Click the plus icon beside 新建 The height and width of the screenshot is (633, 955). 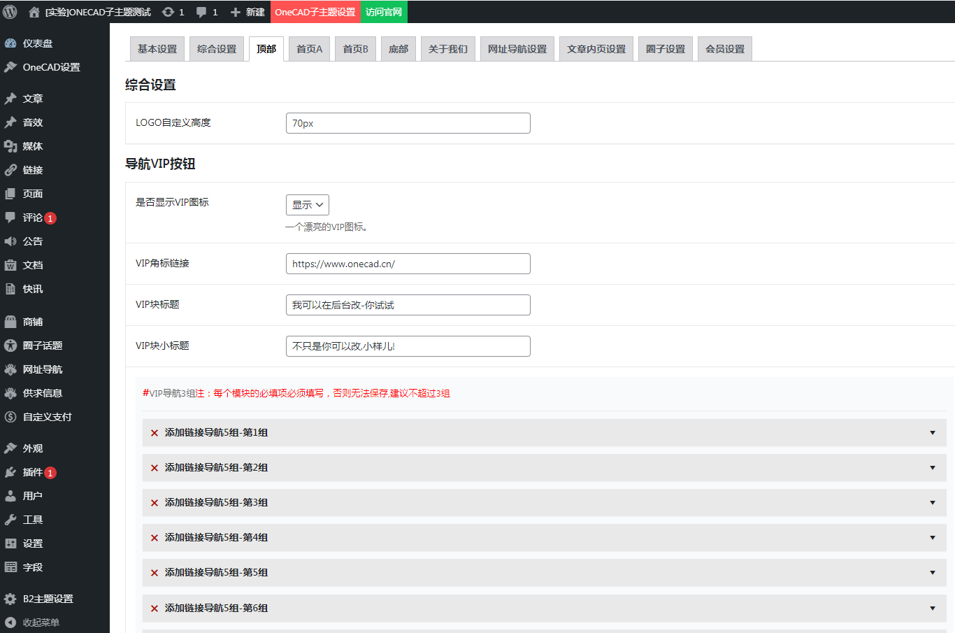pyautogui.click(x=236, y=12)
